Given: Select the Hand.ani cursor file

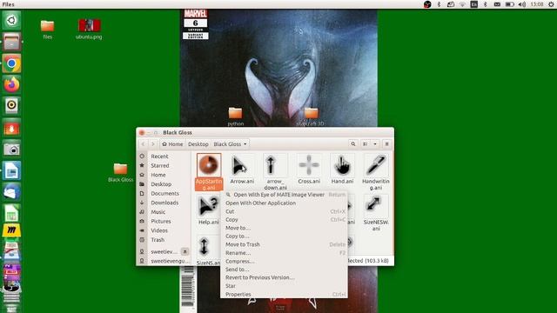Looking at the screenshot, I should [342, 169].
